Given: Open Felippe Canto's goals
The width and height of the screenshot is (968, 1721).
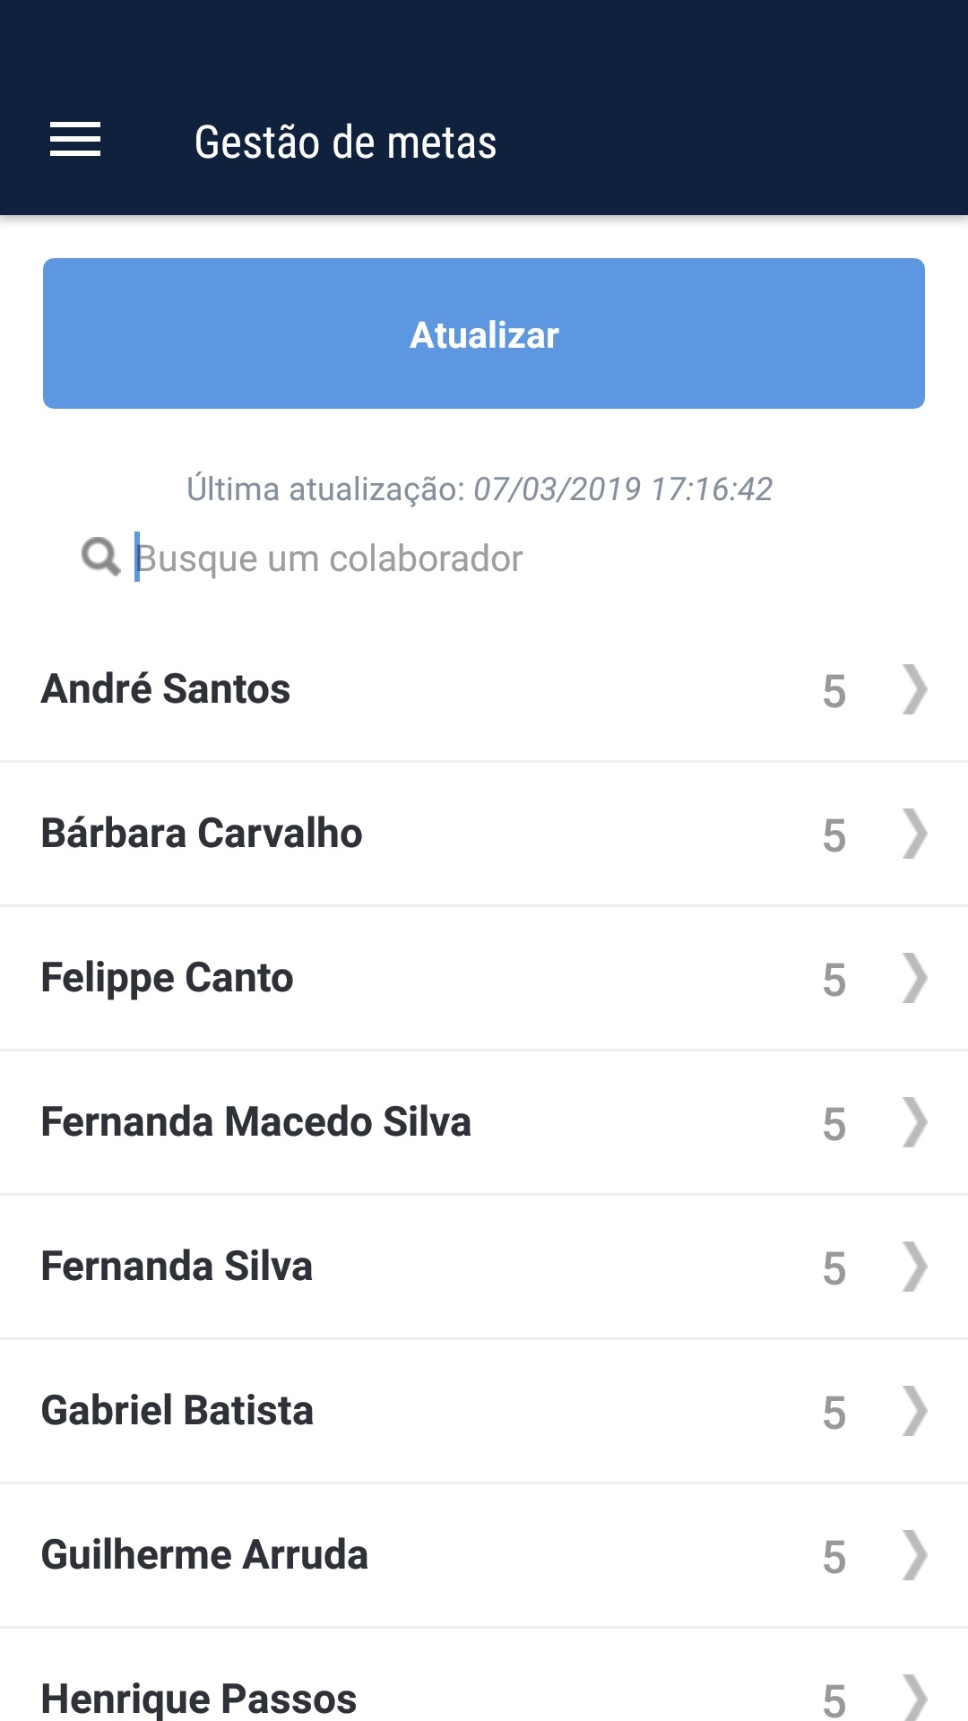Looking at the screenshot, I should point(168,978).
